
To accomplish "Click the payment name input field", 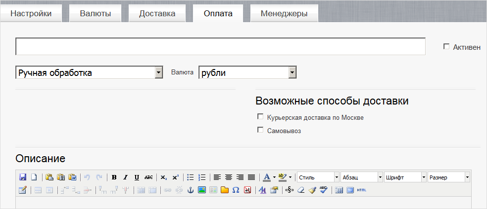I will coord(220,46).
